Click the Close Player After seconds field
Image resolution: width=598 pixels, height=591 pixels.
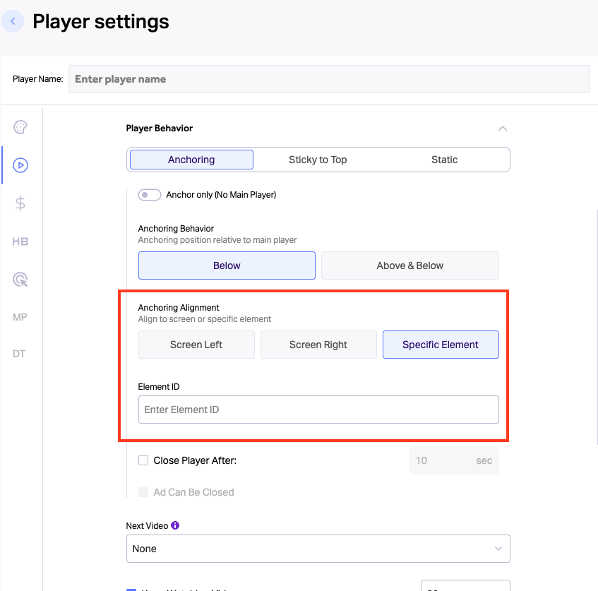pyautogui.click(x=454, y=460)
